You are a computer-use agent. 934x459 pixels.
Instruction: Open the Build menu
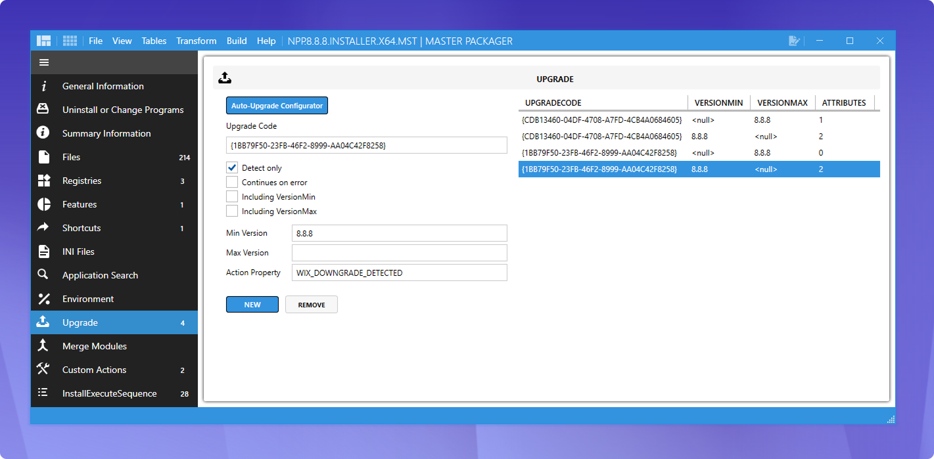pyautogui.click(x=237, y=41)
